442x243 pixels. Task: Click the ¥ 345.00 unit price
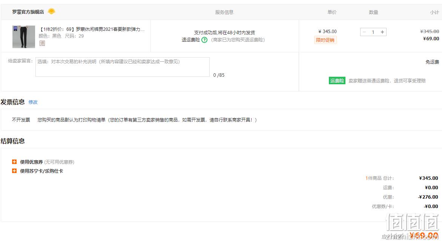[327, 32]
